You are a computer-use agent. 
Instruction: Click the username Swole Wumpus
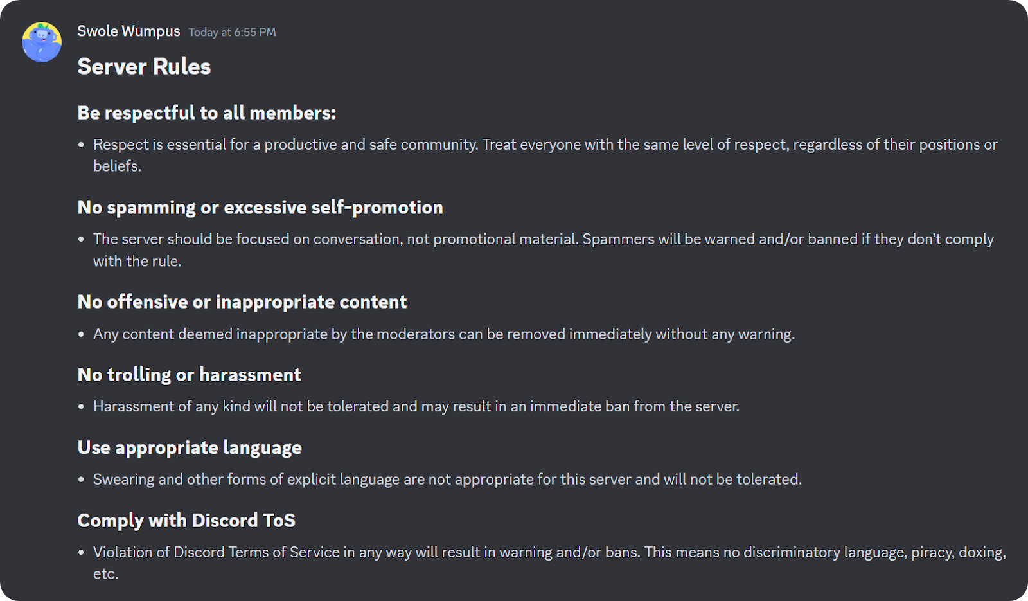click(128, 31)
